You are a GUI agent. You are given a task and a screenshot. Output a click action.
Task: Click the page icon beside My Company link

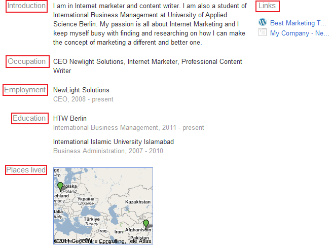coord(262,33)
